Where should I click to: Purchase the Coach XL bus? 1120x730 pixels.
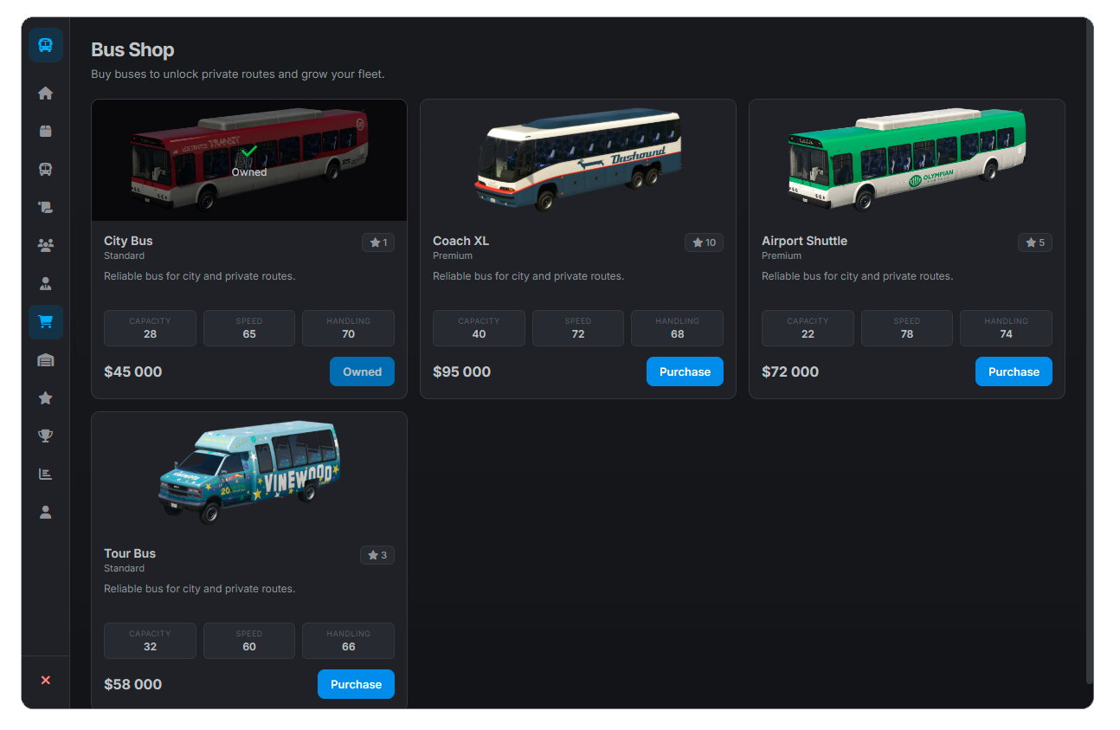685,371
